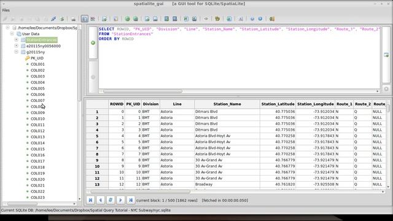Go to the previous result block

[101, 200]
